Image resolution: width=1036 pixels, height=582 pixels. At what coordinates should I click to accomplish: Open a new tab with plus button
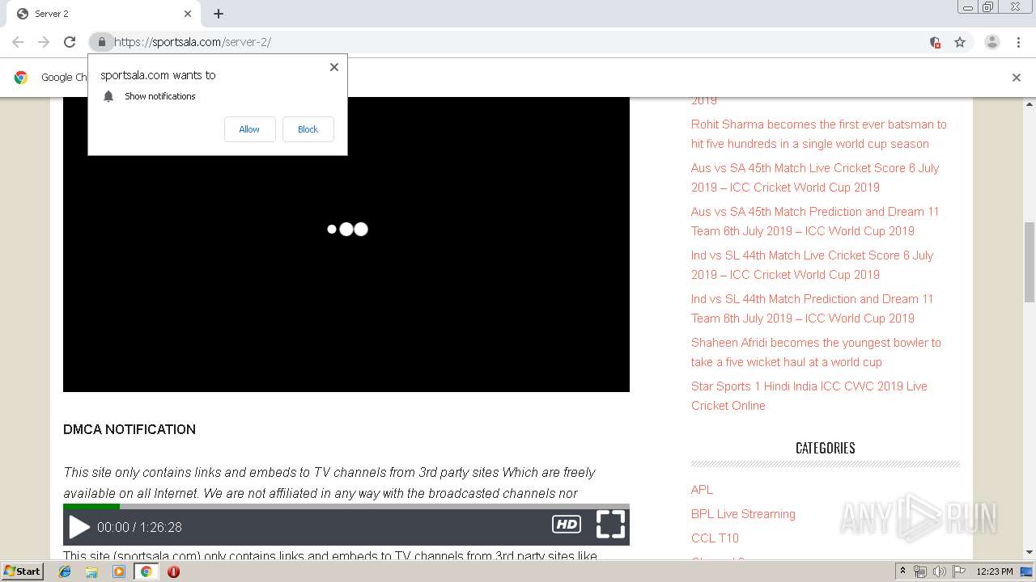pyautogui.click(x=219, y=14)
